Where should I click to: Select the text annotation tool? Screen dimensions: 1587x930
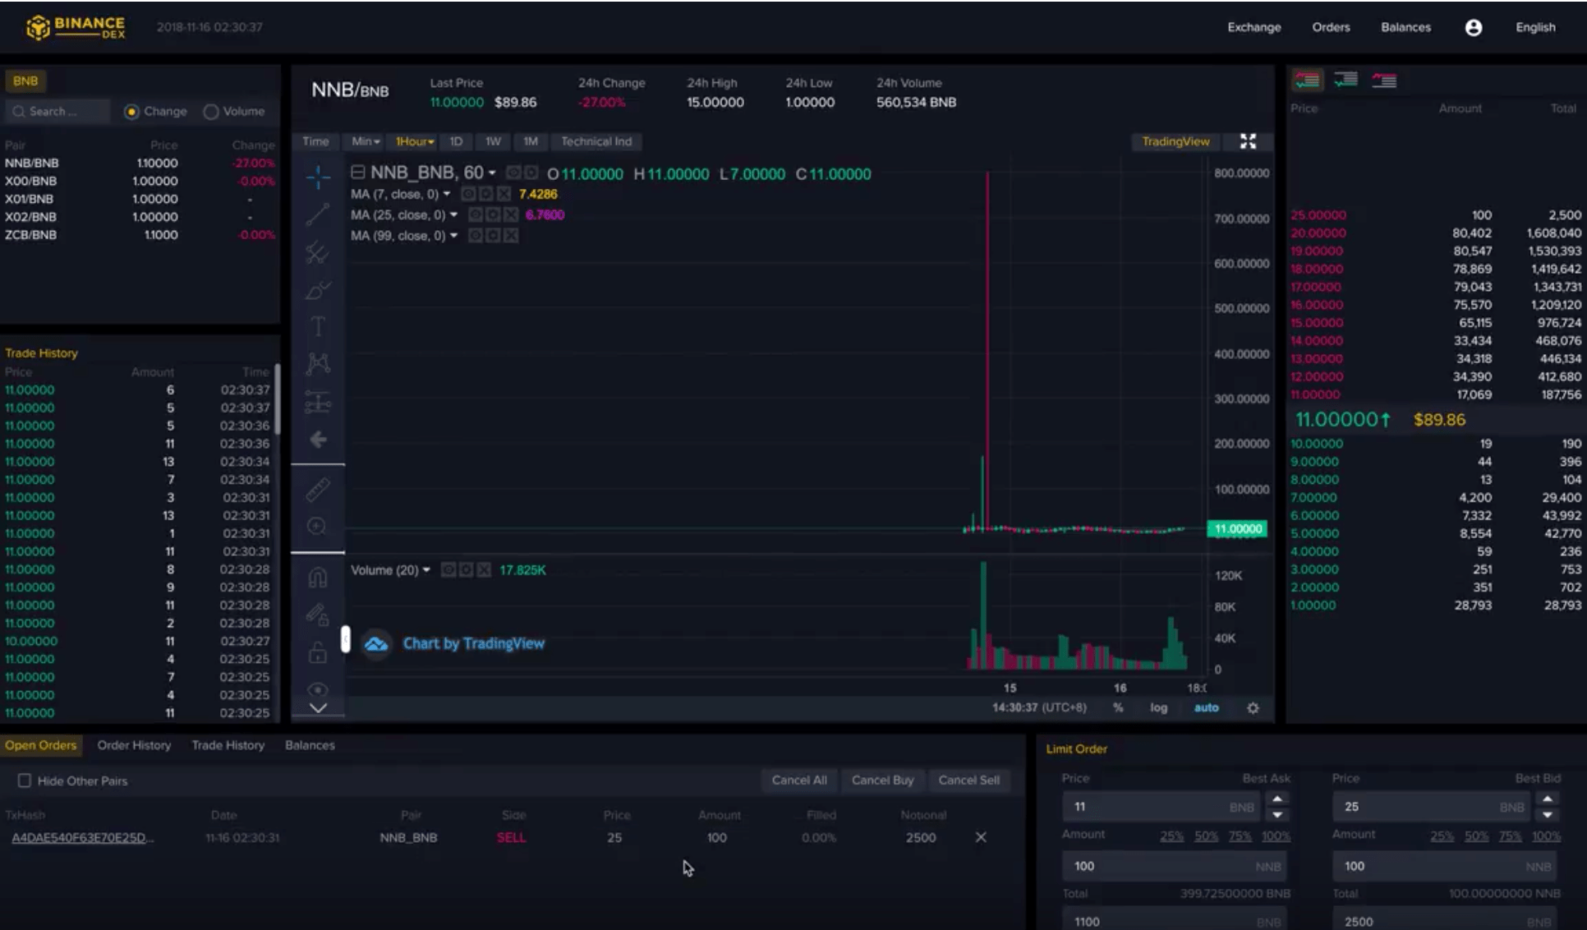(318, 327)
